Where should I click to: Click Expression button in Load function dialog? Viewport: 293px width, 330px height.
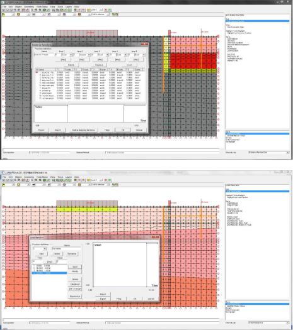[75, 297]
